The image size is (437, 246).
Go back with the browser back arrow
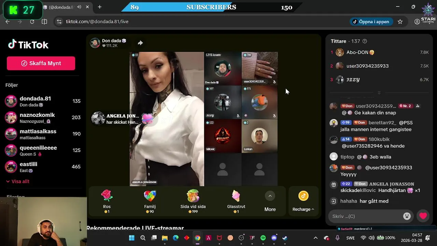coord(8,22)
